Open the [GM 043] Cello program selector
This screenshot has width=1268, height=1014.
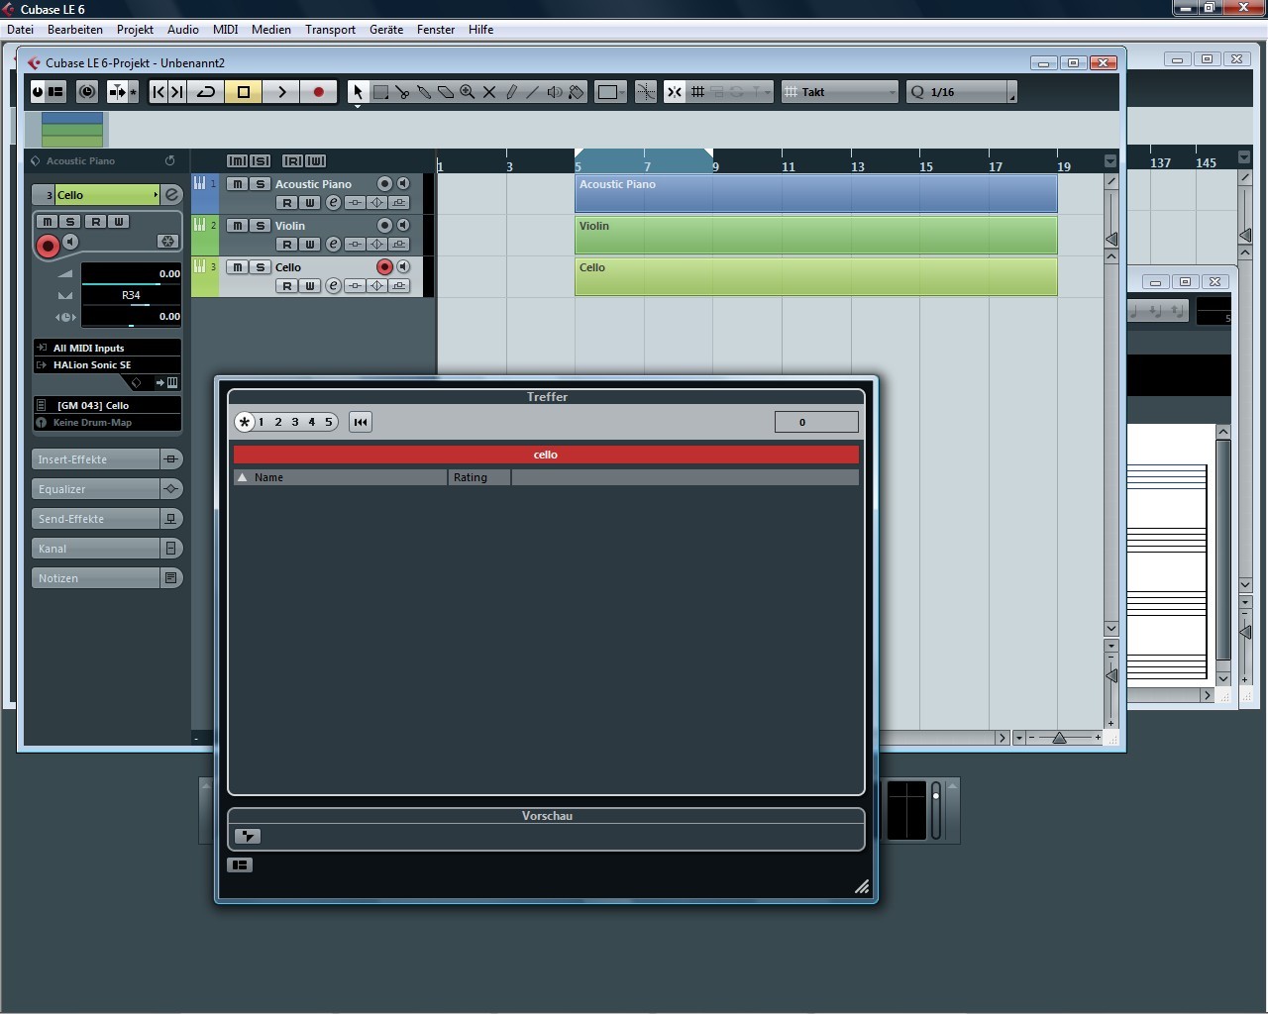(107, 405)
